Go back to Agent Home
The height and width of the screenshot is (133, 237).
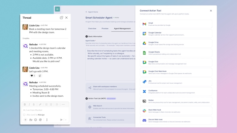[92, 12]
